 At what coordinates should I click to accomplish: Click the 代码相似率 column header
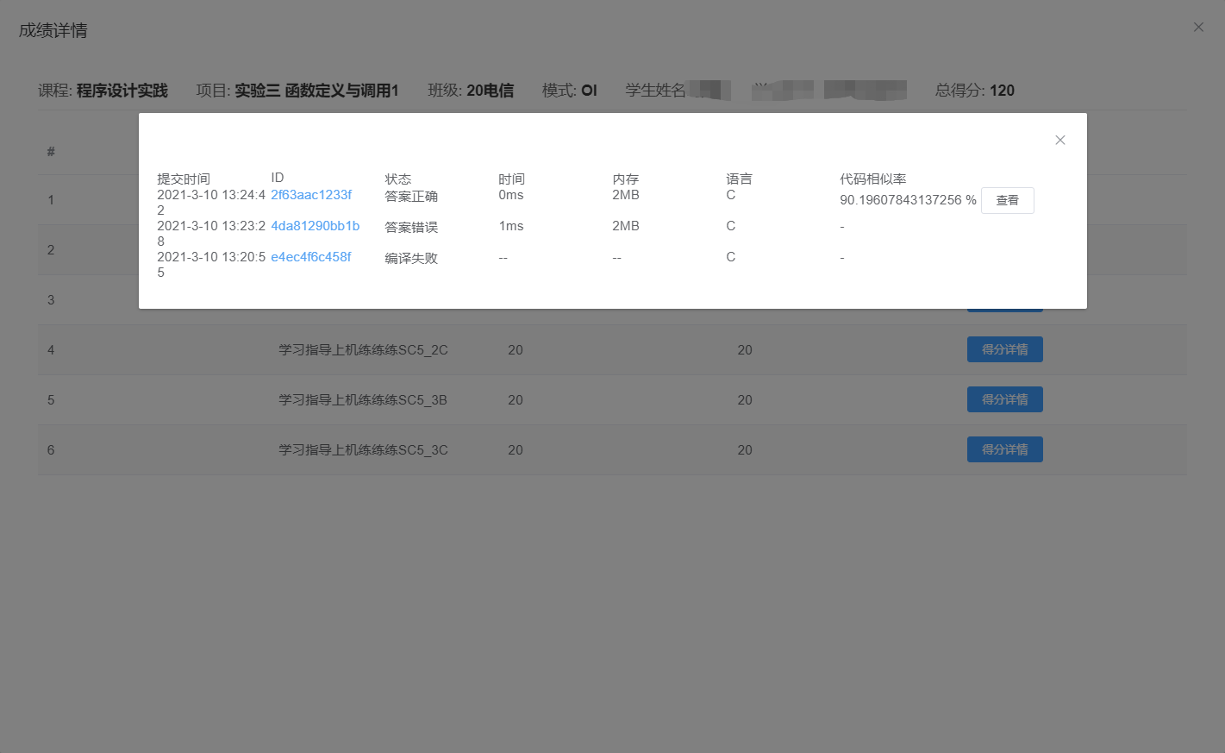[872, 179]
